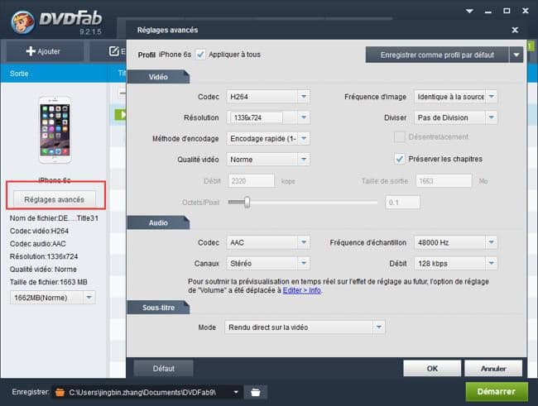Toggle Préserver les chapitres checkbox

tap(400, 159)
